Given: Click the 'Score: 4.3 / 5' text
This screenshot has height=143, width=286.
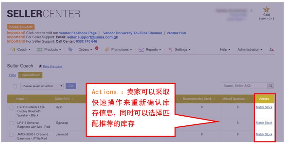Looking at the screenshot, I should point(266,19).
